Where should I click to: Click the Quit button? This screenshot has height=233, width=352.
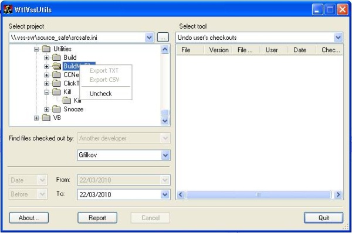point(323,218)
